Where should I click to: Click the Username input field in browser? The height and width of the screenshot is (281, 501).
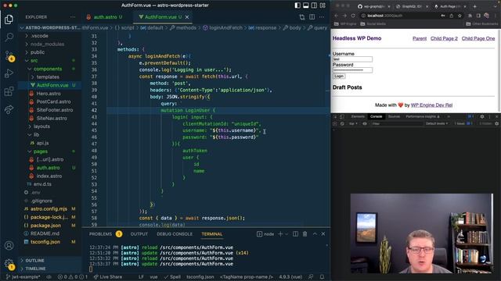pos(352,59)
